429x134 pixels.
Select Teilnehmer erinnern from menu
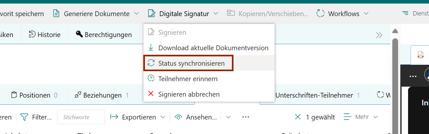point(188,79)
